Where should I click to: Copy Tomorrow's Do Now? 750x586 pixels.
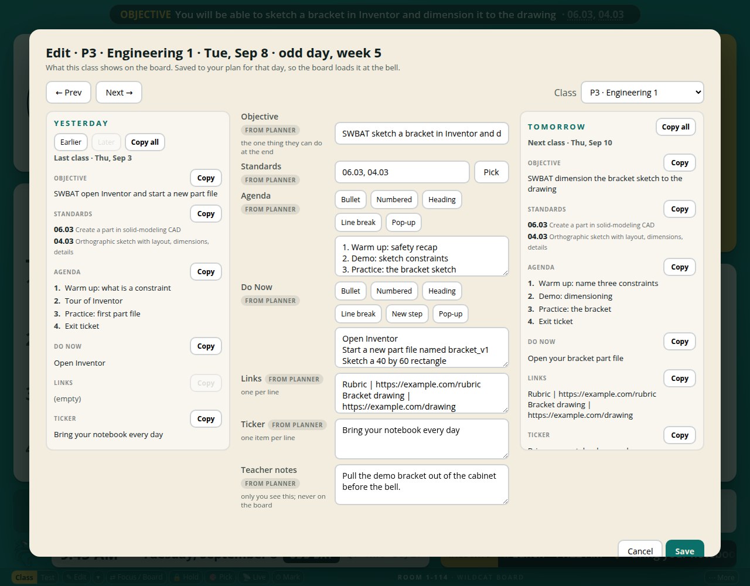(x=680, y=342)
